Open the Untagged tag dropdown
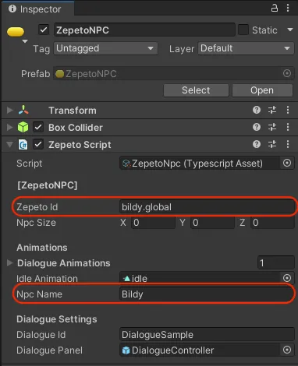Image resolution: width=298 pixels, height=366 pixels. click(105, 48)
